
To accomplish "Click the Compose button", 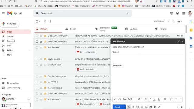I will point(10,24).
